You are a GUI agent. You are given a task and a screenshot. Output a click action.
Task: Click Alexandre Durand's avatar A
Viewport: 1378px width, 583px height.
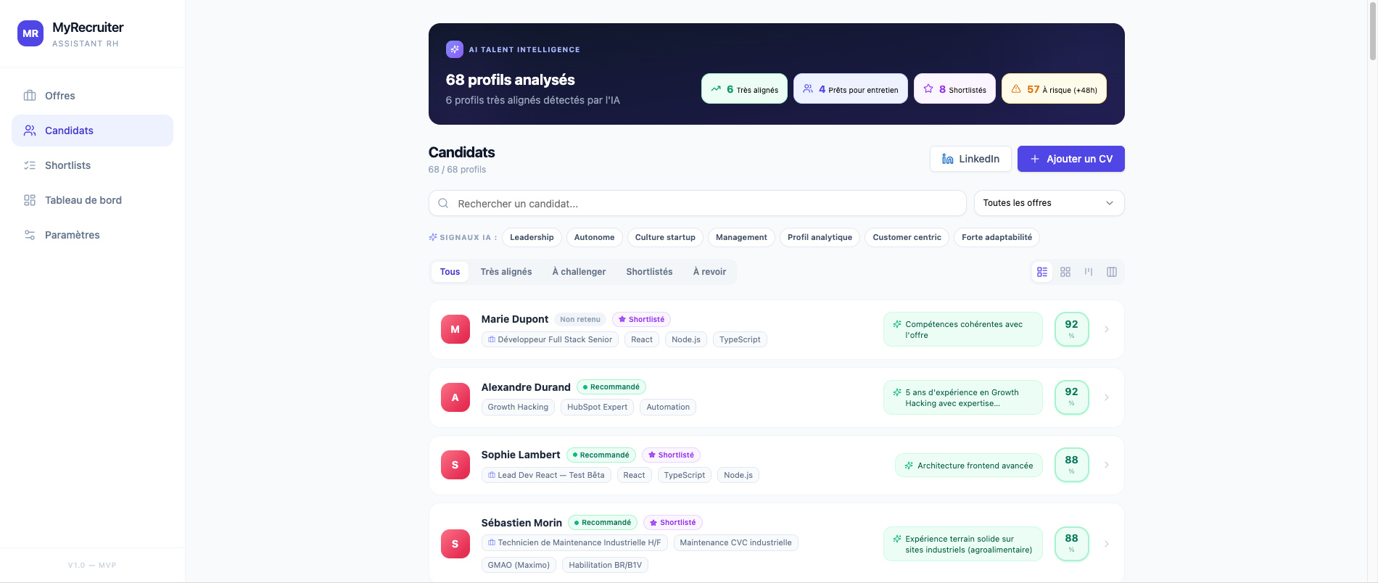(455, 397)
